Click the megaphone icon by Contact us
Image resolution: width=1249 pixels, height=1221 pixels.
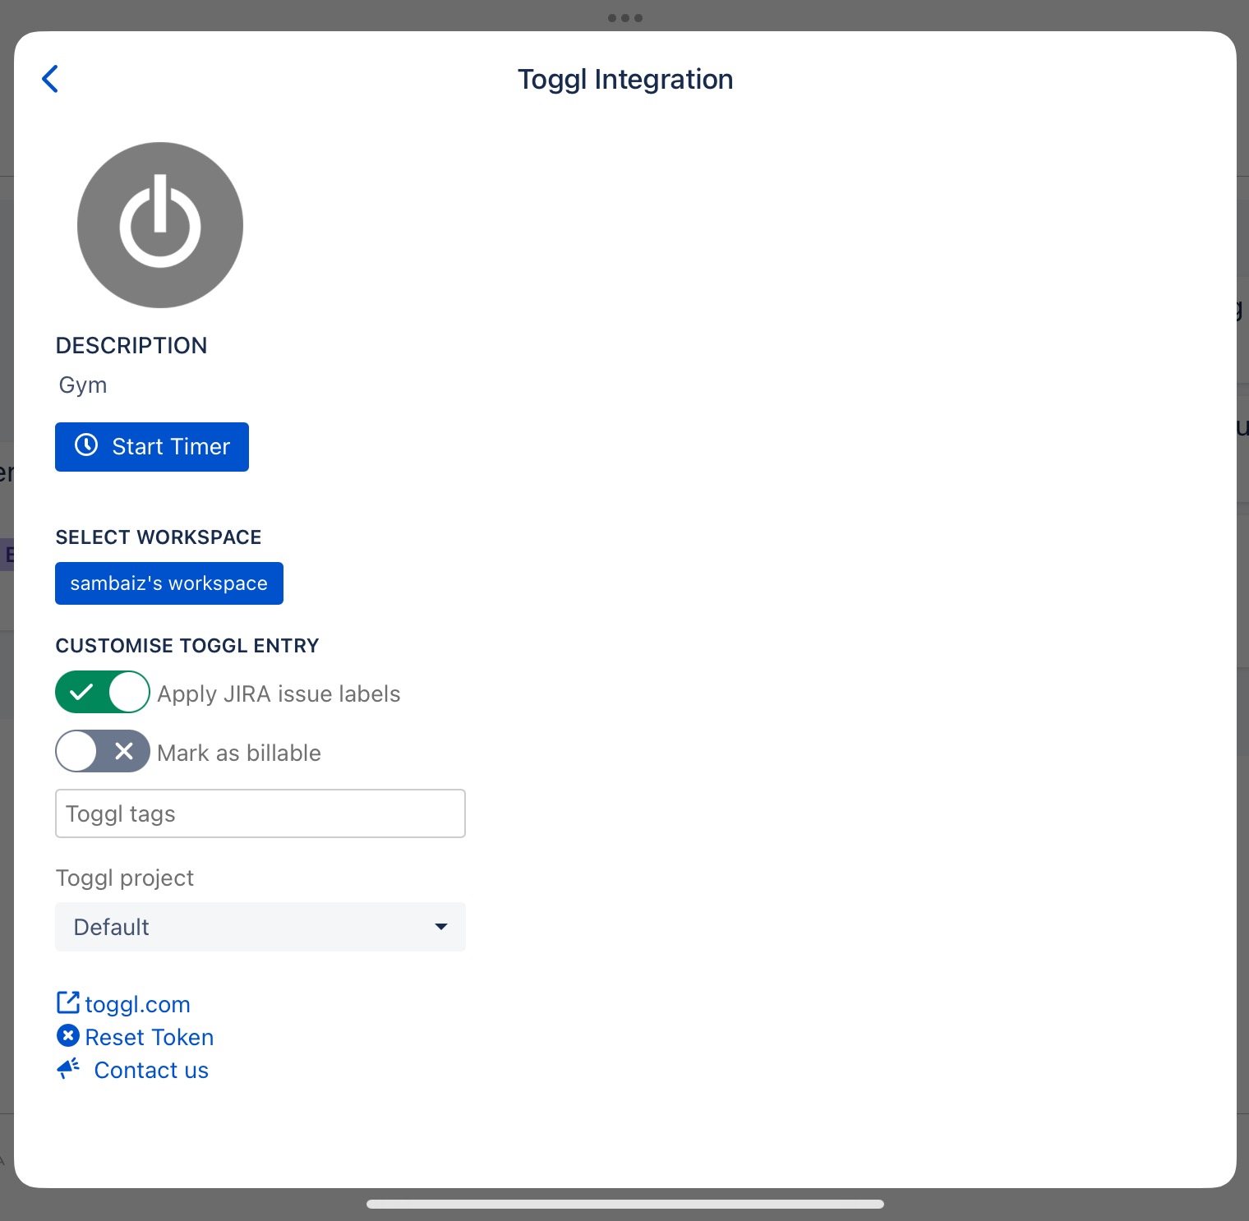68,1069
